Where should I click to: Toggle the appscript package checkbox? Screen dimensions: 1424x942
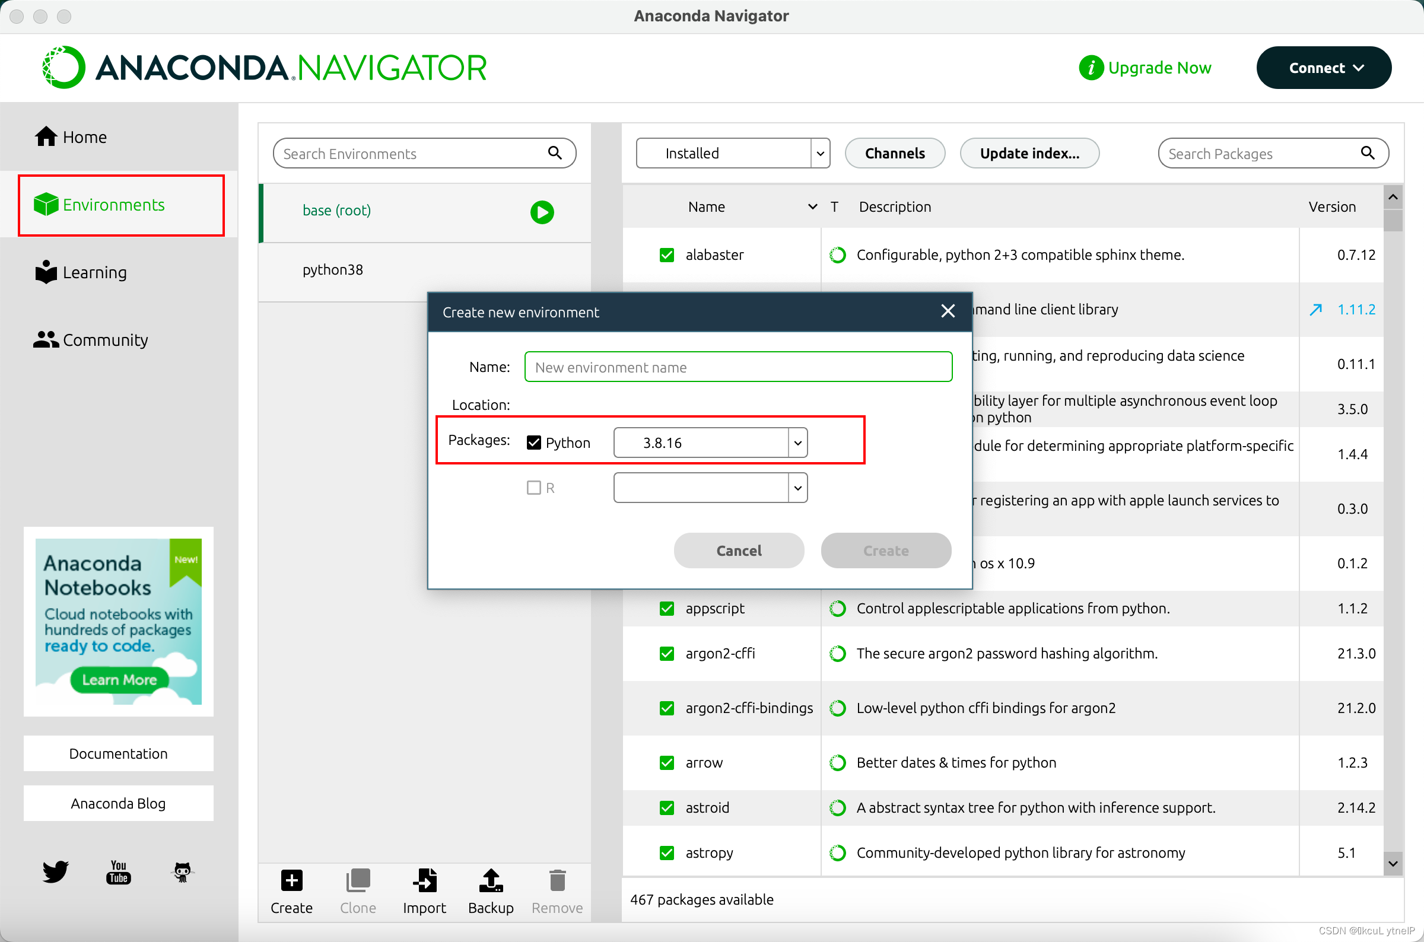tap(666, 609)
